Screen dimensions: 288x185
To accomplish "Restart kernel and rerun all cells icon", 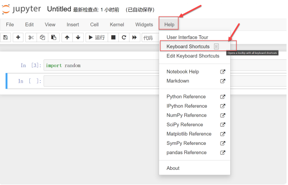I will point(134,38).
